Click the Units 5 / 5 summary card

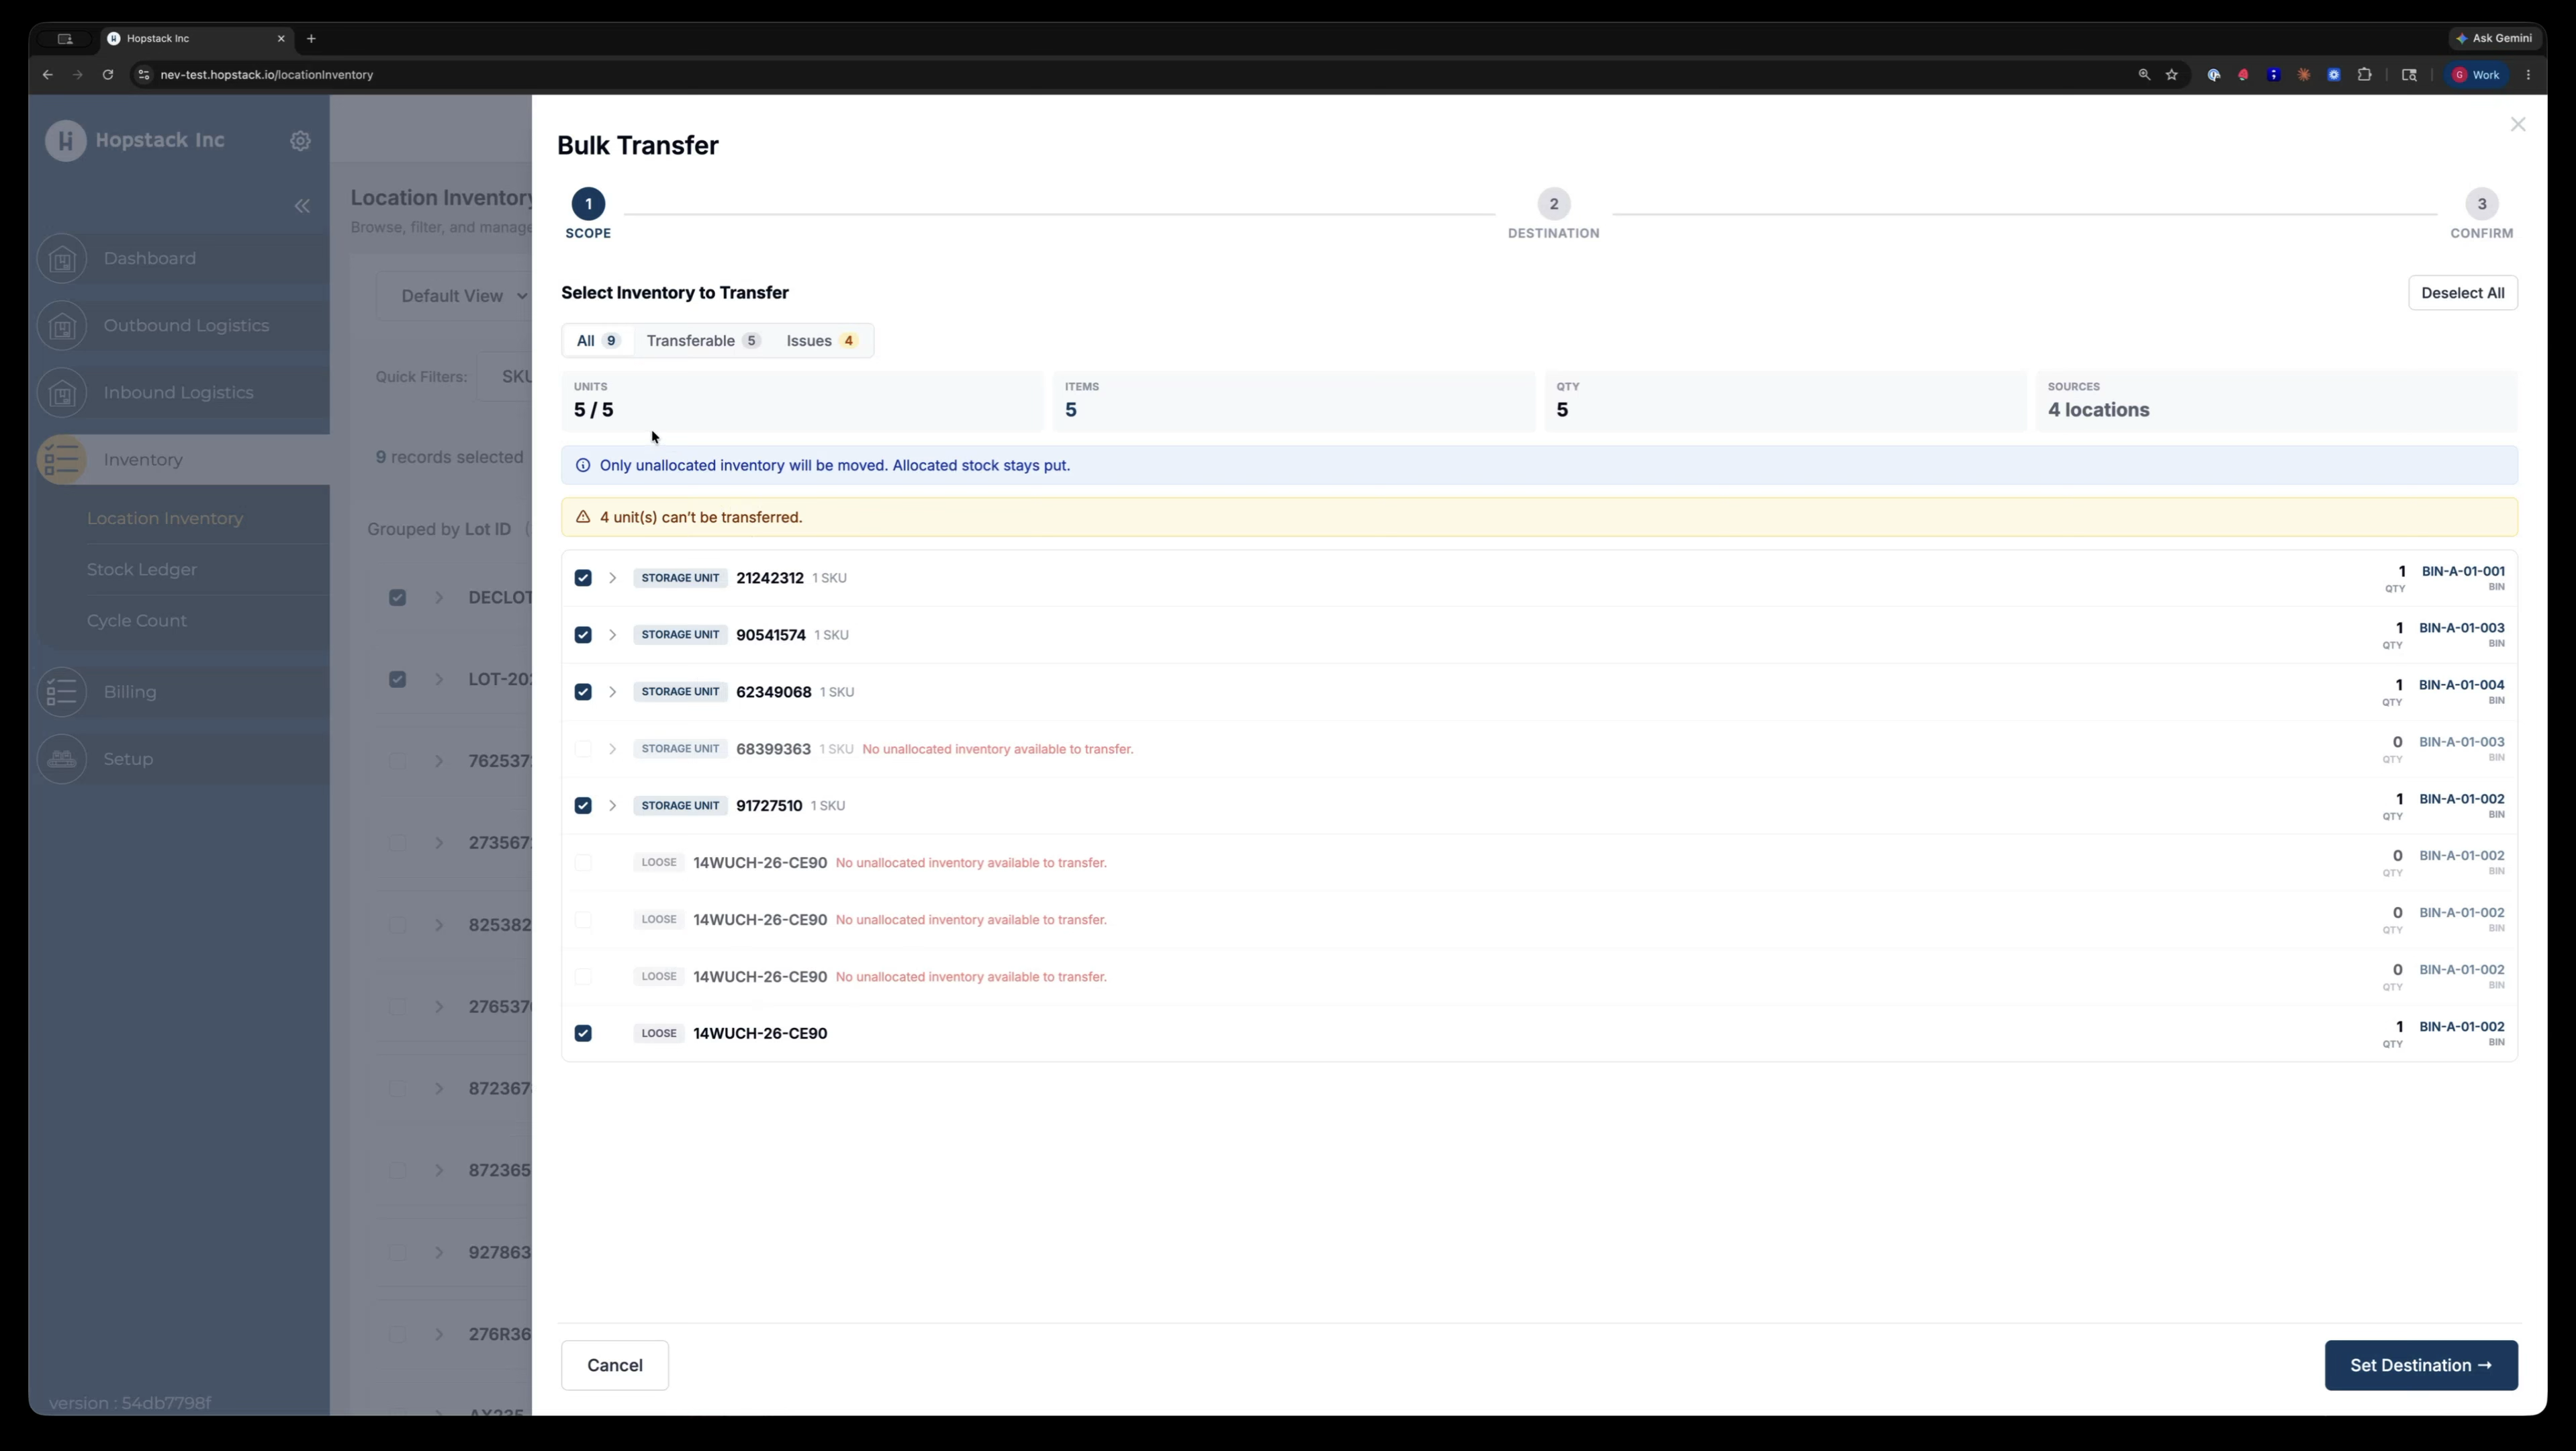(802, 402)
